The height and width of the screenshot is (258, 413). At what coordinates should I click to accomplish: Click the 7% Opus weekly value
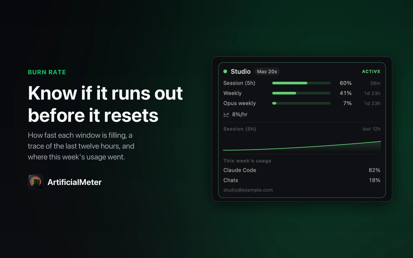tap(347, 103)
